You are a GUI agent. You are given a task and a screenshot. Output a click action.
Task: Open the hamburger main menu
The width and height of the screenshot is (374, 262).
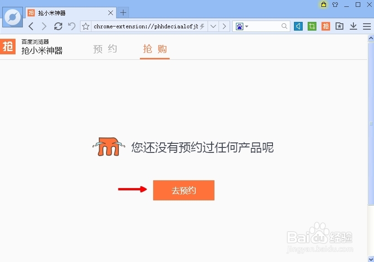click(367, 26)
